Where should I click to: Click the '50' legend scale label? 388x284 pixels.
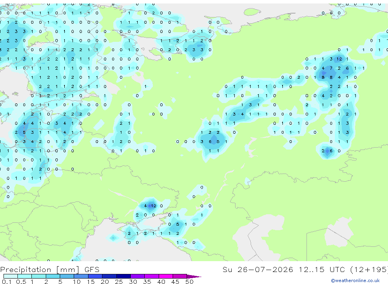point(189,282)
